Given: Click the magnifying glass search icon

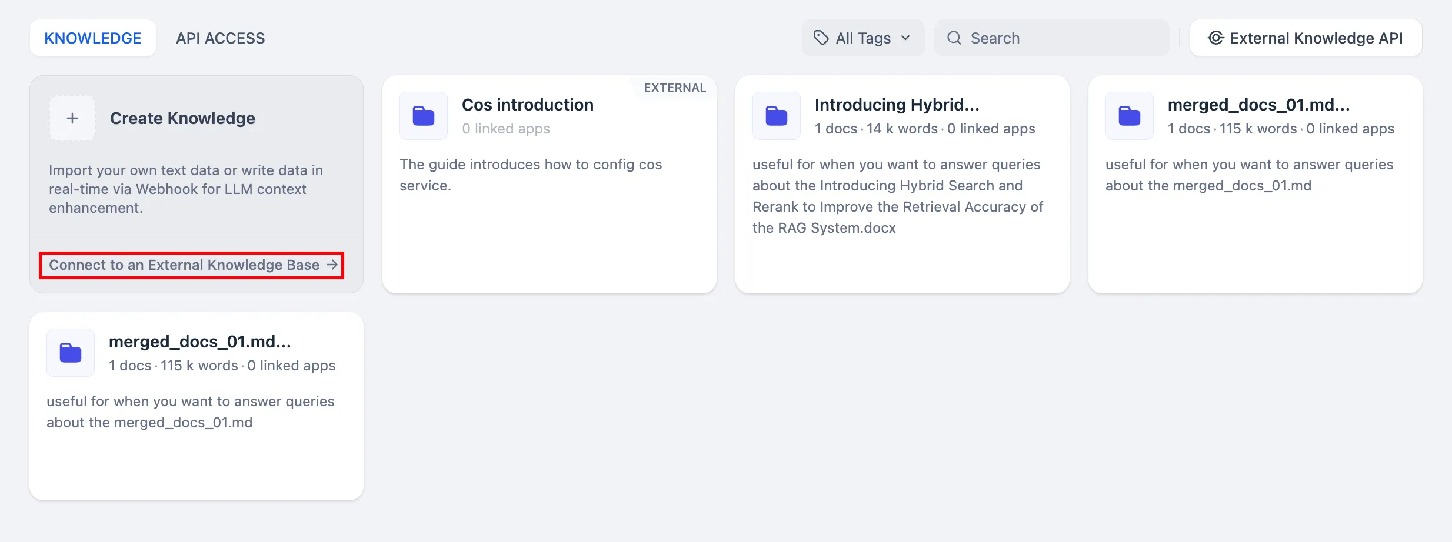Looking at the screenshot, I should 954,38.
